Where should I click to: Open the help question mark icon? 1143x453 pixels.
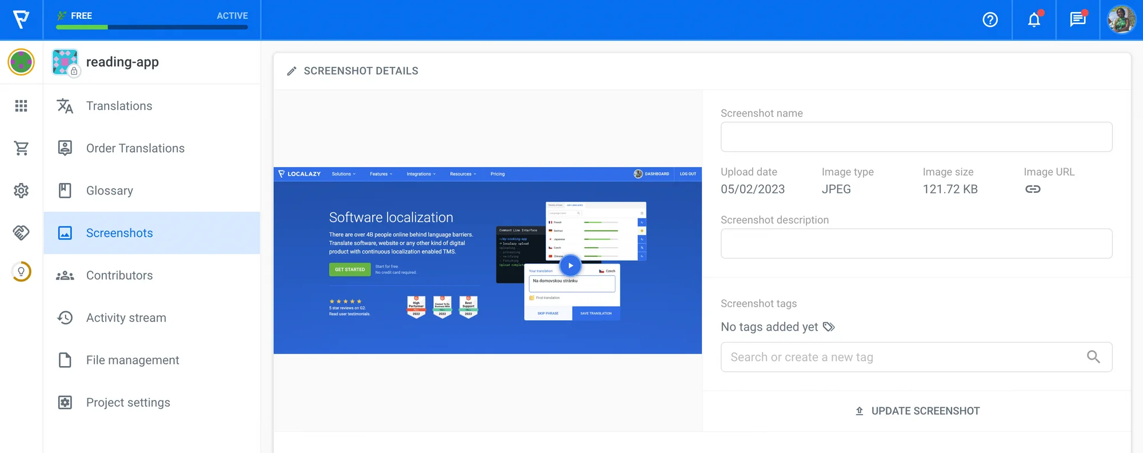[x=990, y=20]
